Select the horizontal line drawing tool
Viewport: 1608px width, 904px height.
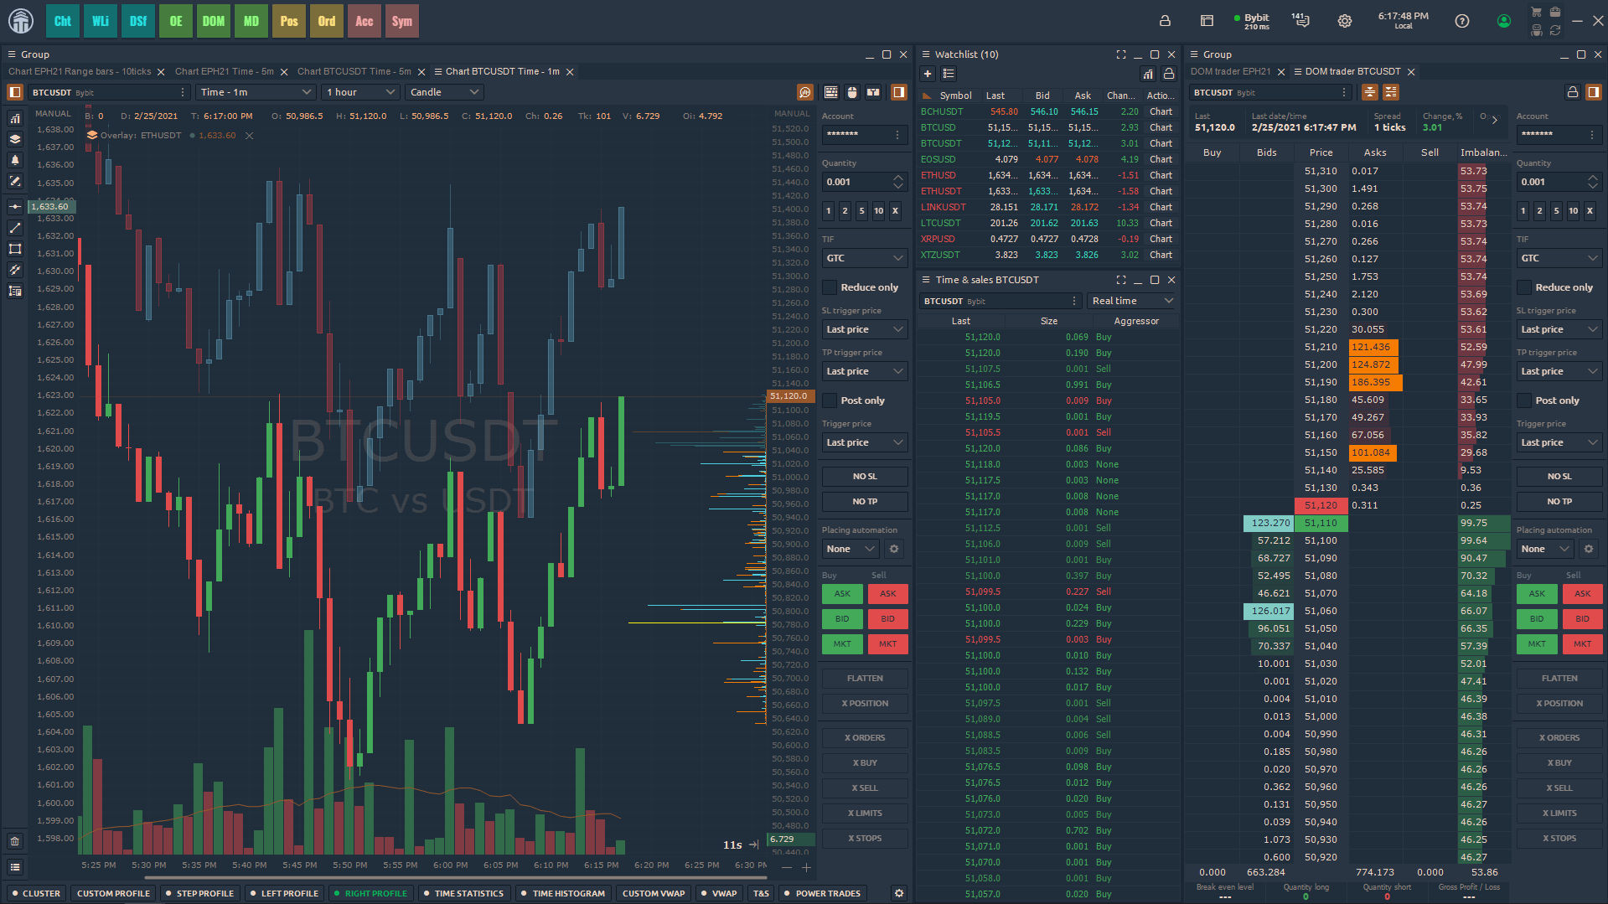point(15,206)
